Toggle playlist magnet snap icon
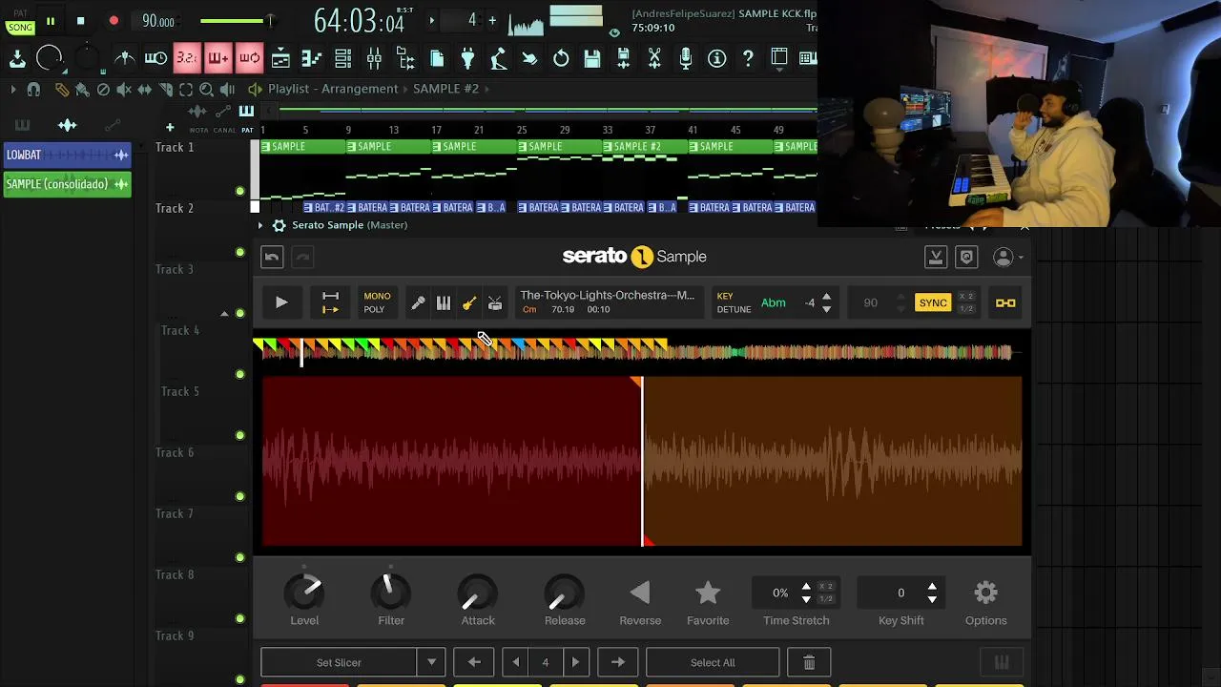This screenshot has width=1221, height=687. [x=33, y=89]
